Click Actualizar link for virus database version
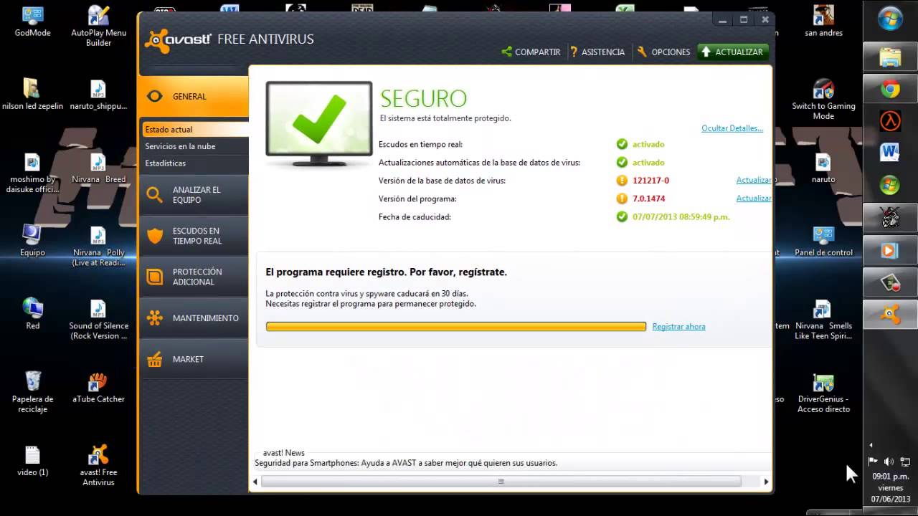The image size is (918, 516). tap(753, 180)
